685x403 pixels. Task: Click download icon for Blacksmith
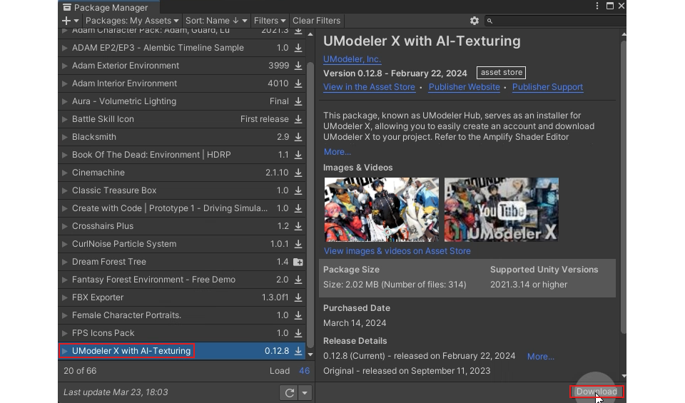tap(298, 137)
